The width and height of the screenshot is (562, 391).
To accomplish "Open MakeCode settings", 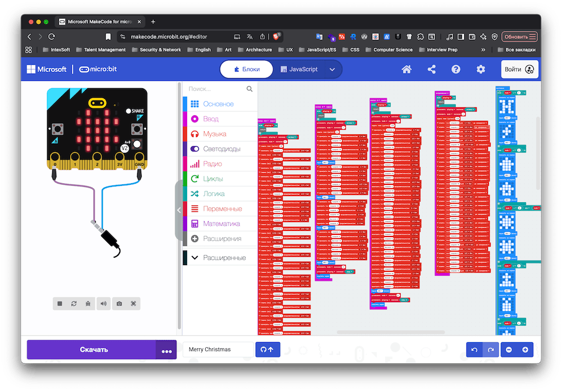I will click(x=480, y=69).
